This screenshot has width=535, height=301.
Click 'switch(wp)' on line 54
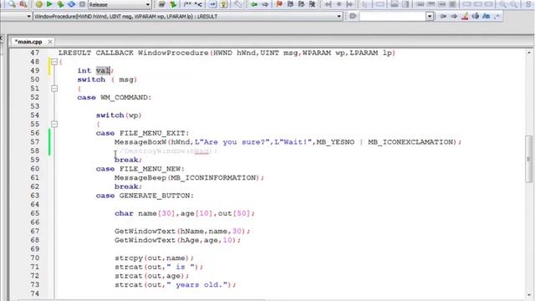(119, 115)
